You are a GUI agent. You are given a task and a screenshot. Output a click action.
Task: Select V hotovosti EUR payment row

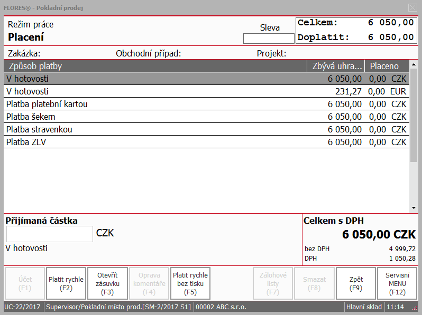point(206,91)
